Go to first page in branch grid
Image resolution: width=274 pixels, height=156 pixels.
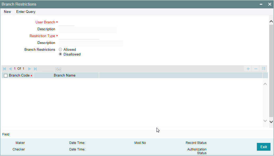4,69
